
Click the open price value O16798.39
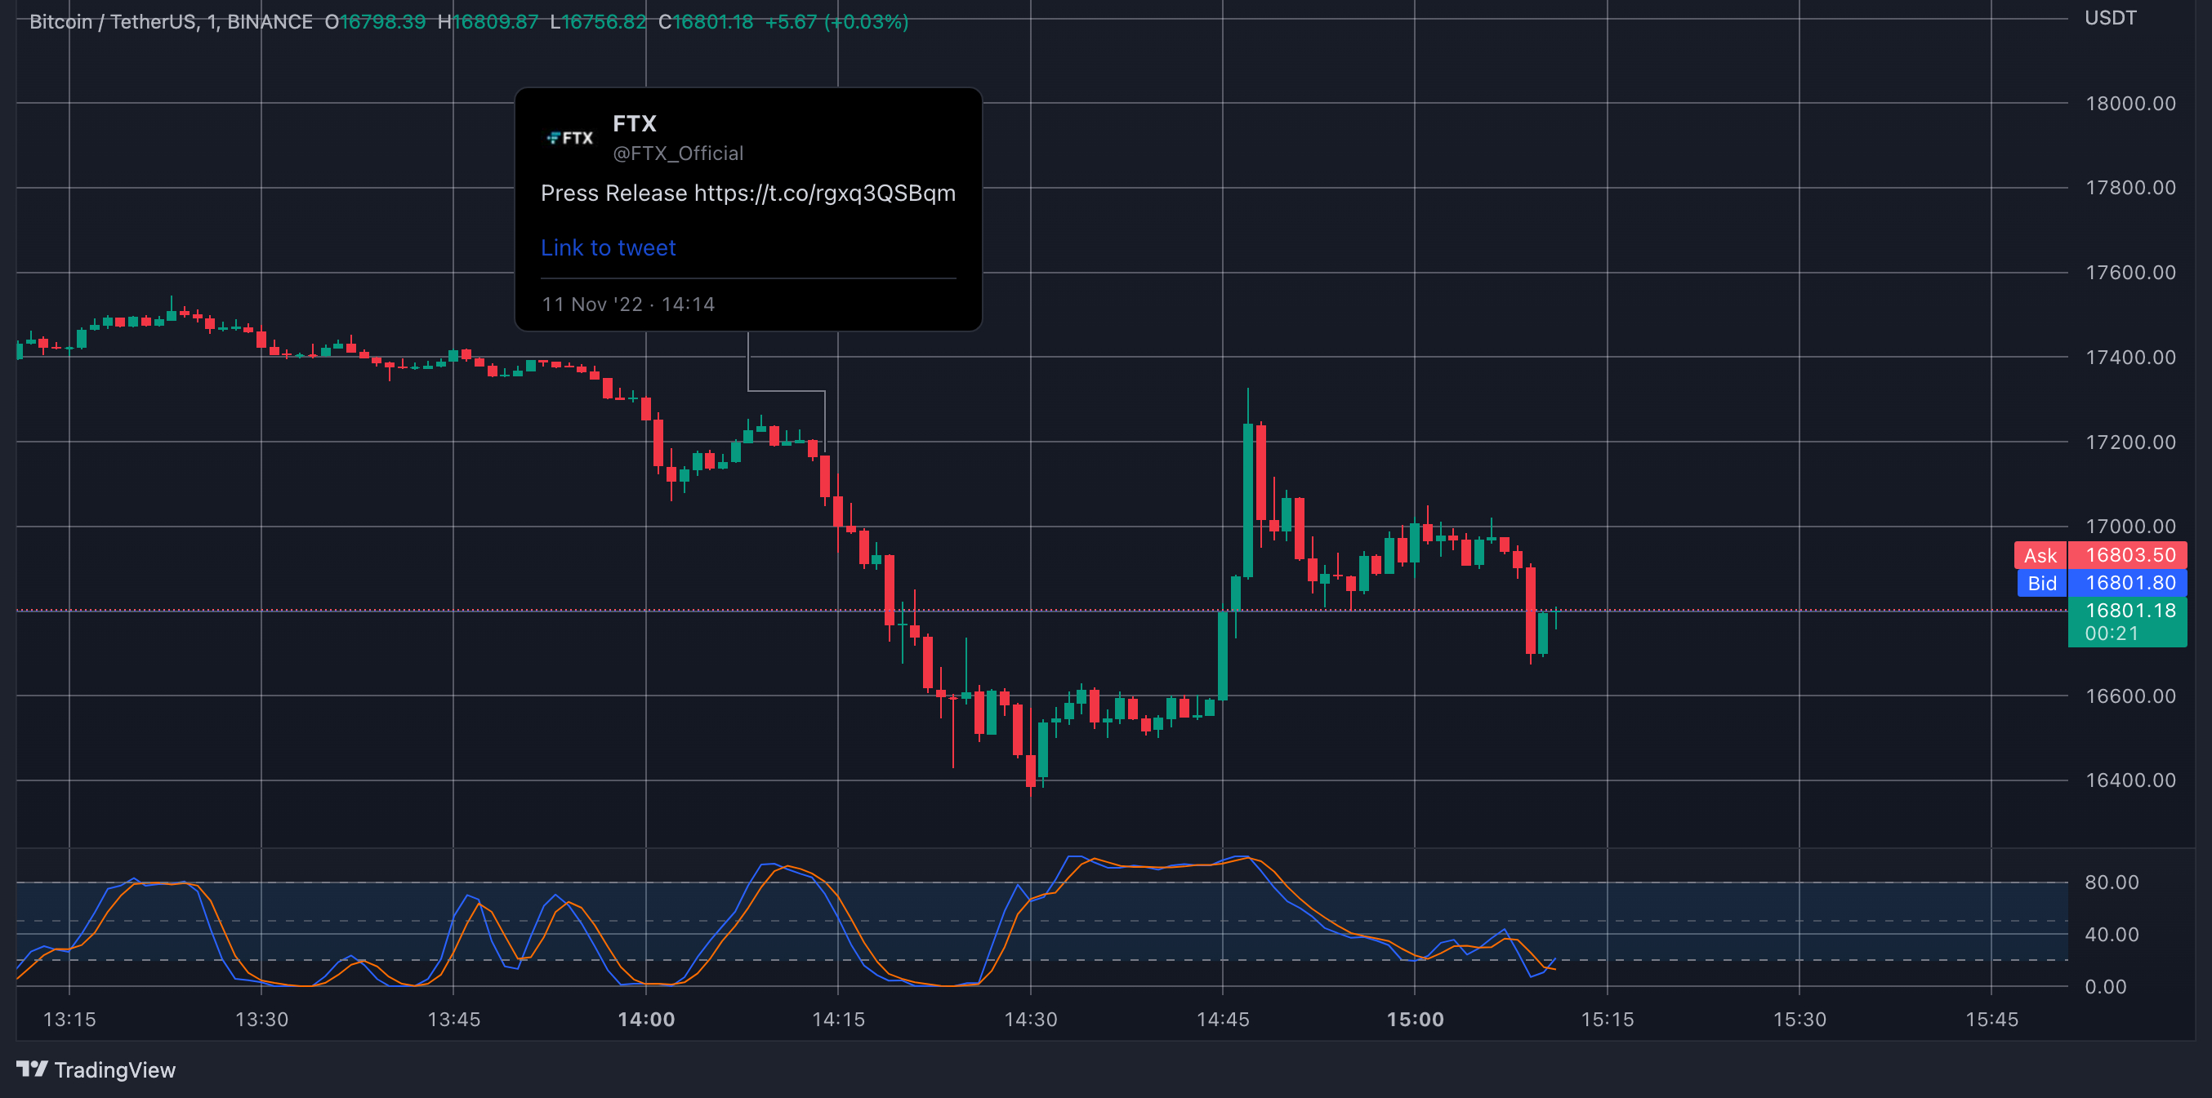pyautogui.click(x=375, y=22)
